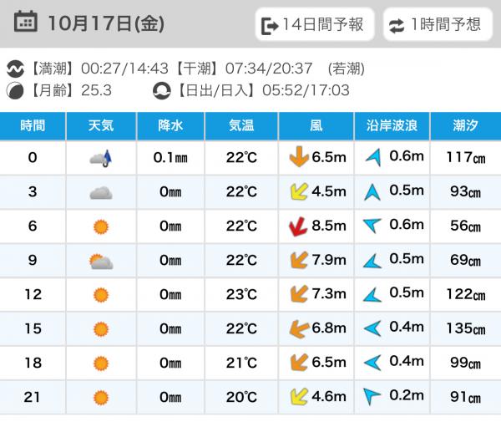This screenshot has width=501, height=422.
Task: Click the rainy weather icon at hour 0
Action: pyautogui.click(x=101, y=158)
